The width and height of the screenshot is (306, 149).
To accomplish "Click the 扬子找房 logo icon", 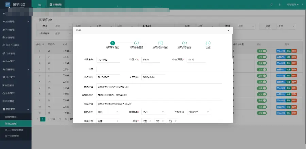I will click(x=8, y=5).
